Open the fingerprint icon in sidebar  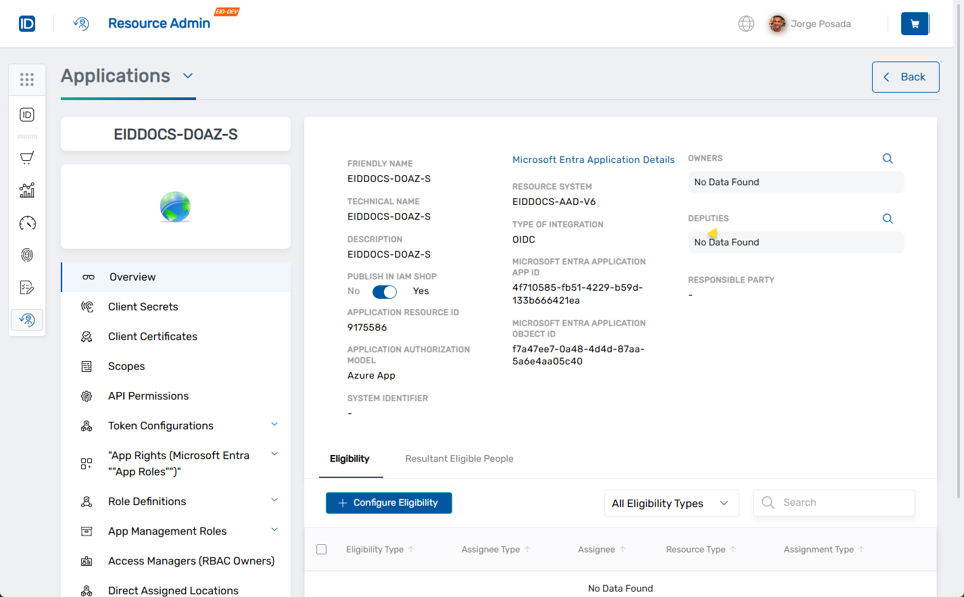[27, 255]
